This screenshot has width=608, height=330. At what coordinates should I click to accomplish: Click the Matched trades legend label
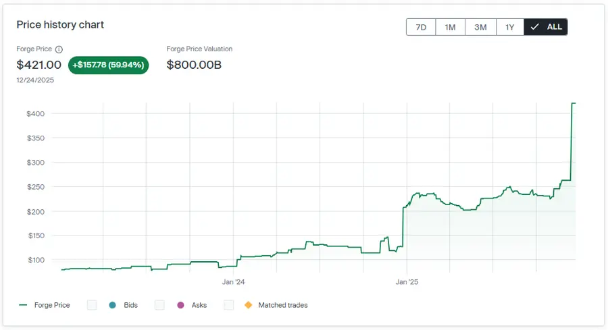click(282, 305)
